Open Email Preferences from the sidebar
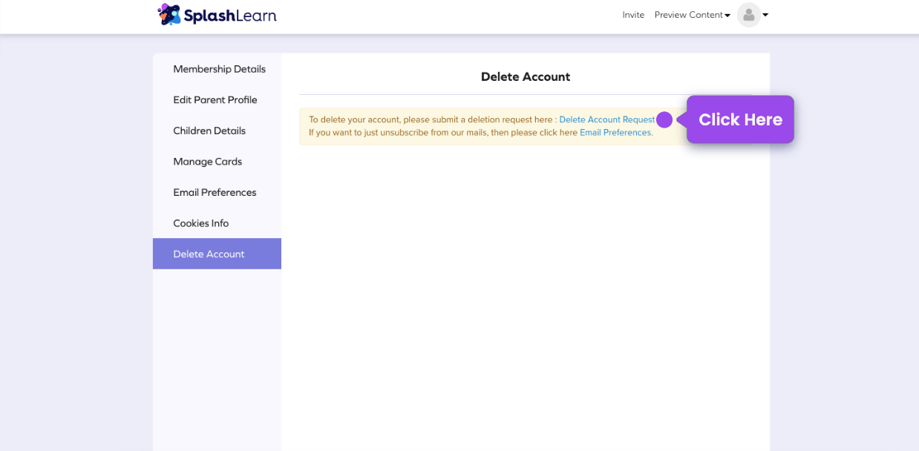This screenshot has width=919, height=451. point(214,192)
